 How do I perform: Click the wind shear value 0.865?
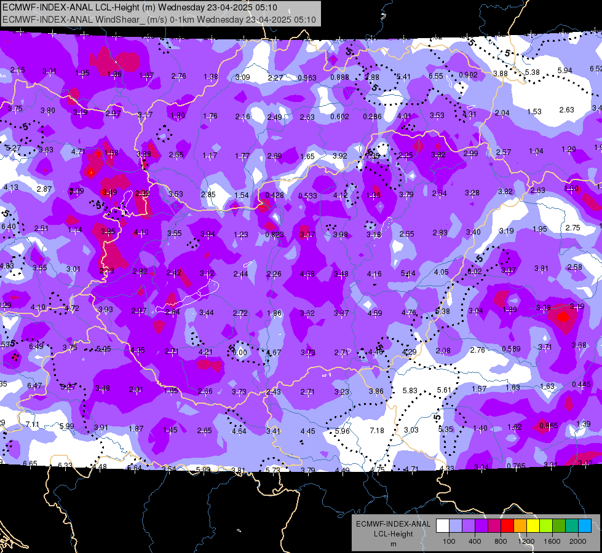549,426
